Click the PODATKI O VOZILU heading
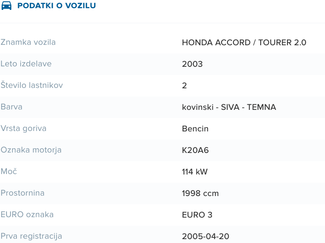 click(x=57, y=6)
